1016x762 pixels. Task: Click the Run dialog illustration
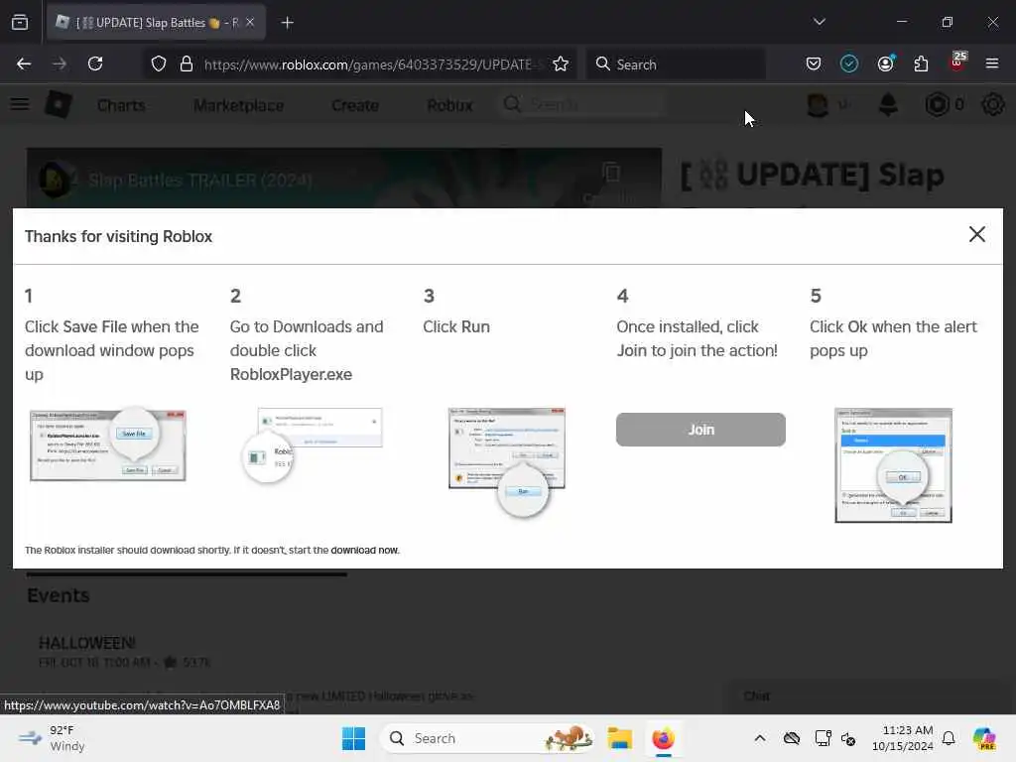507,461
